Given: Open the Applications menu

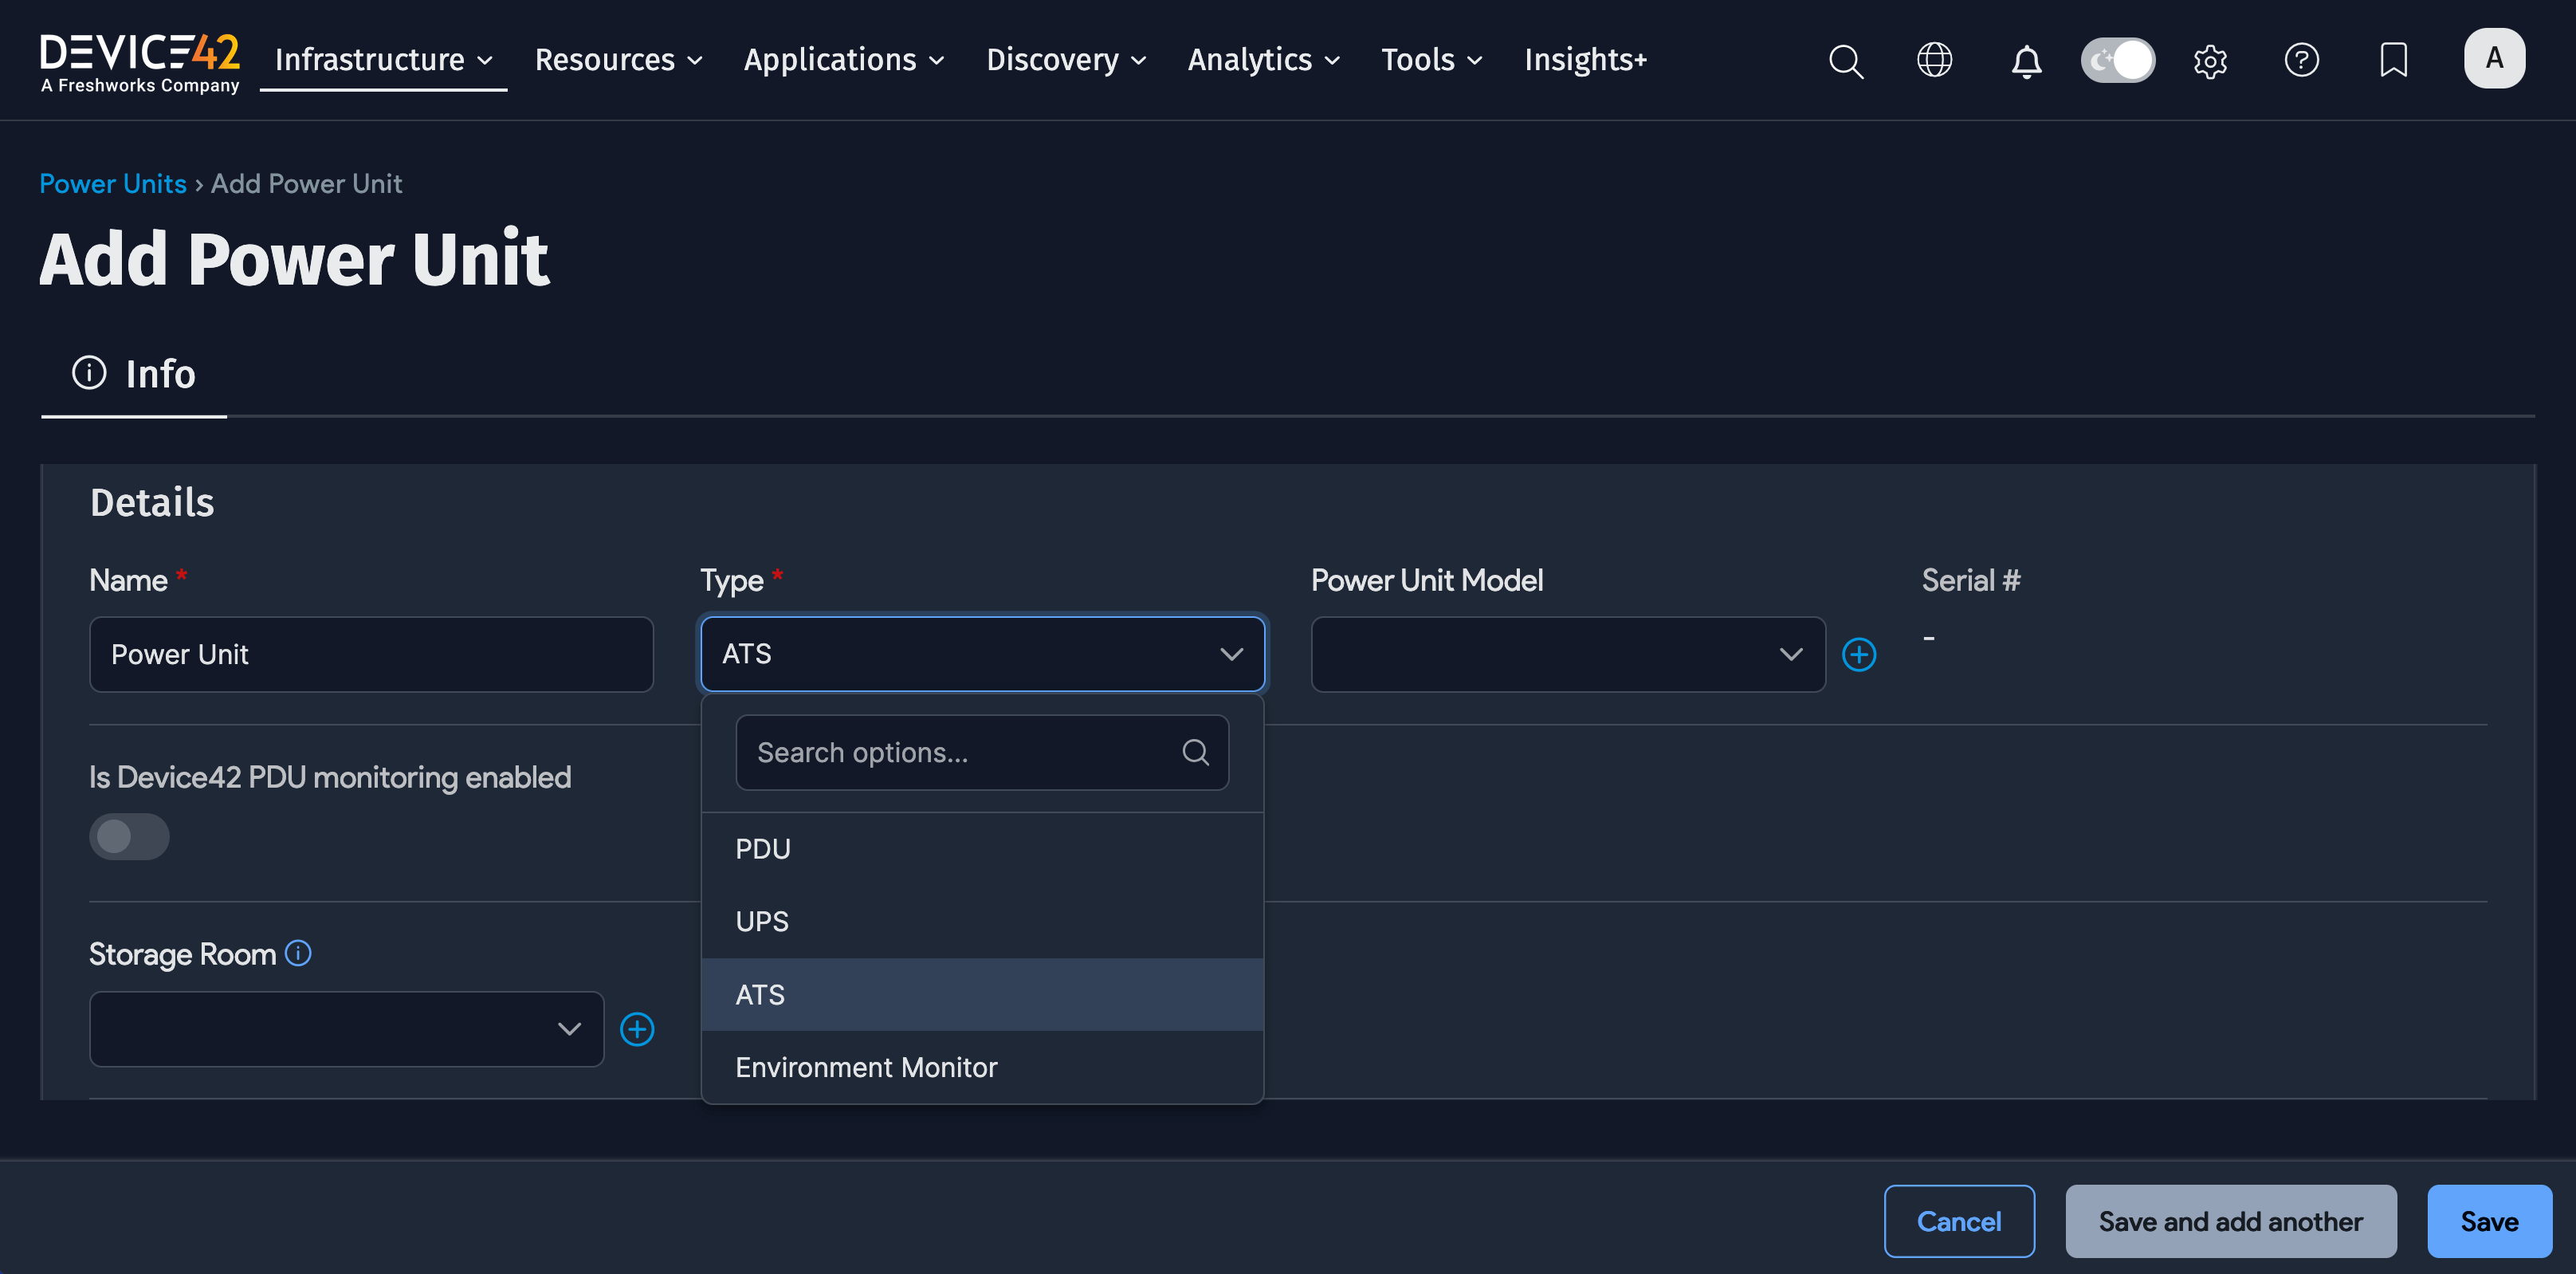Looking at the screenshot, I should pos(843,60).
